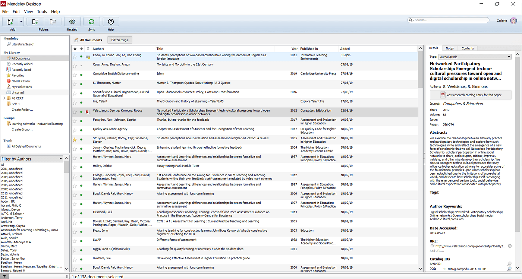Viewport: 522px width, 279px height.
Task: Open the Help toolbar icon
Action: (111, 22)
